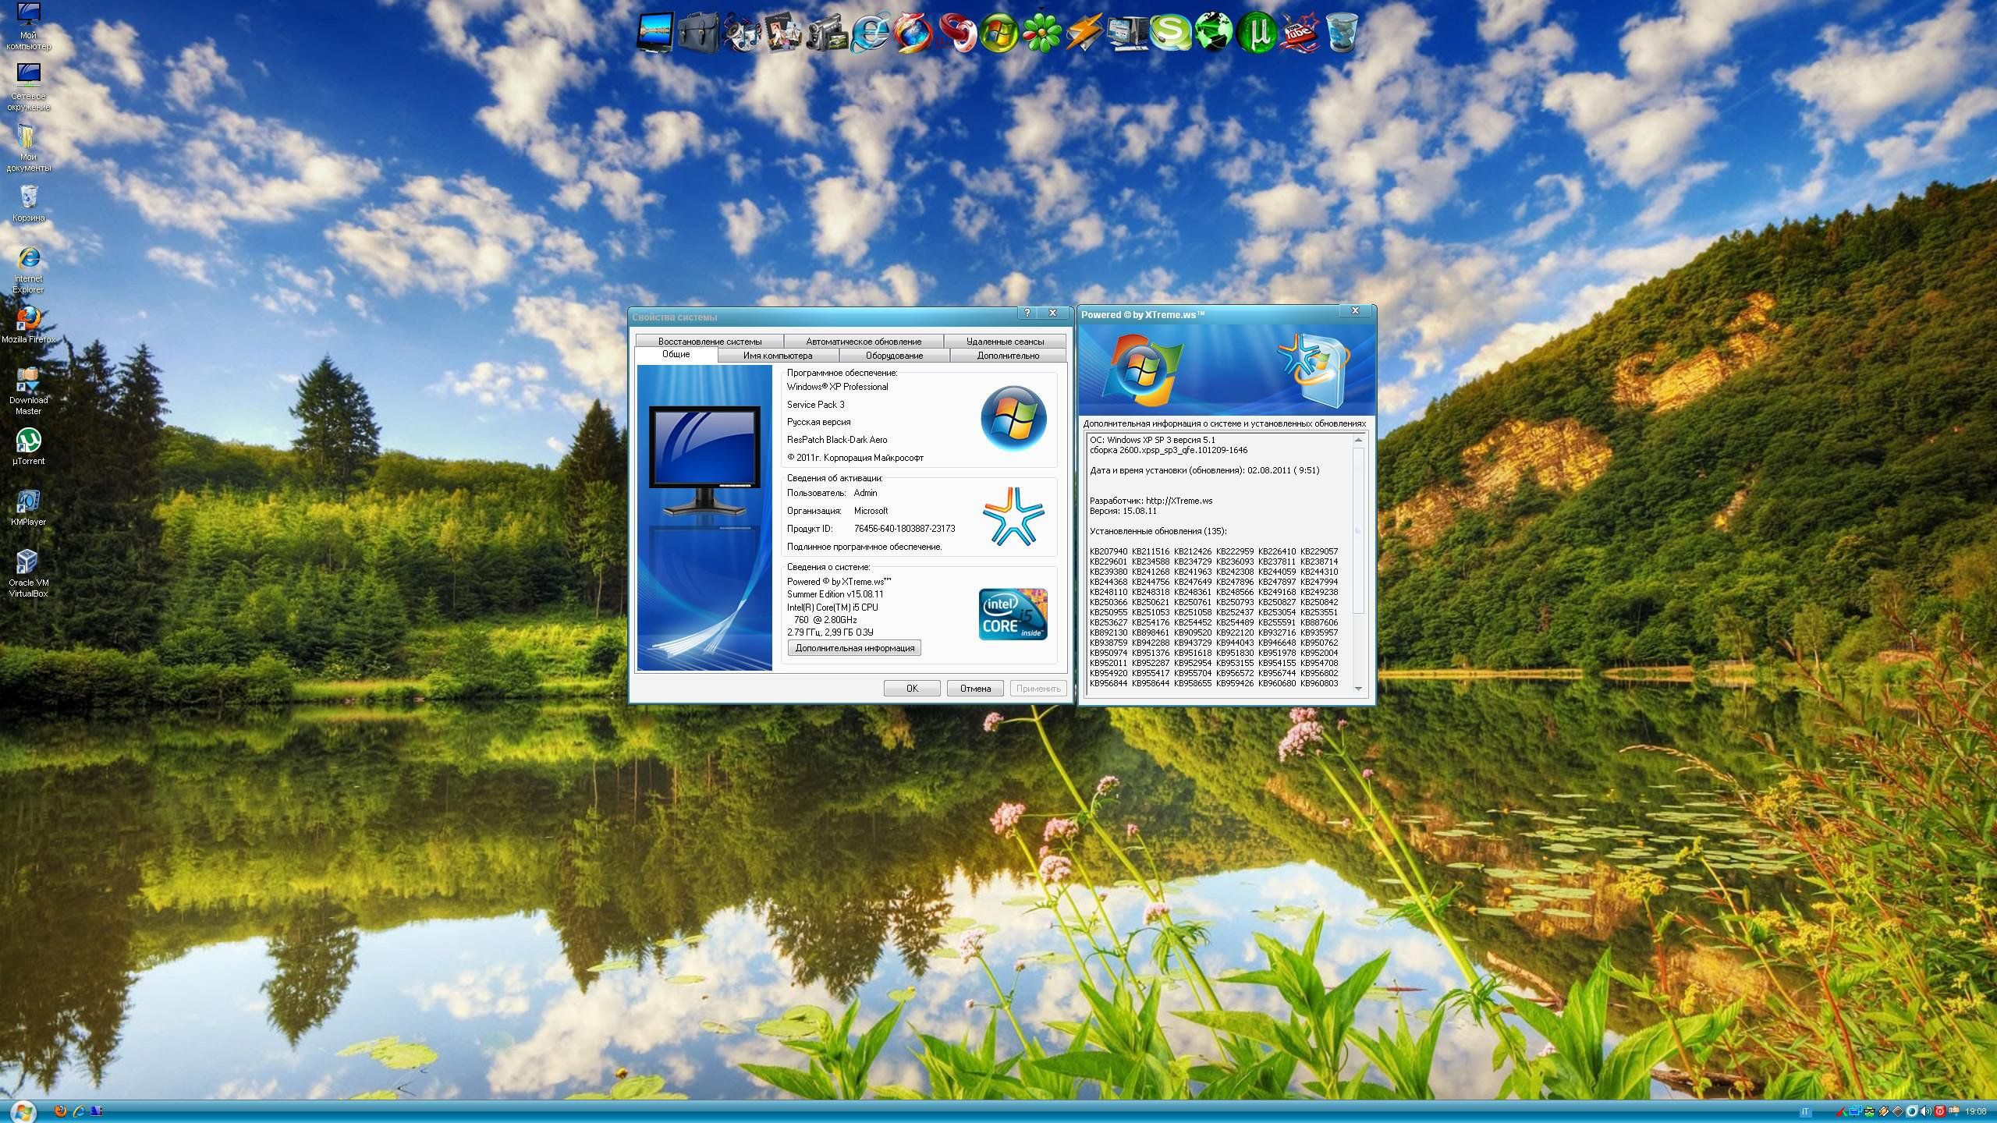Click the Отмена button
This screenshot has width=1997, height=1123.
click(x=974, y=689)
